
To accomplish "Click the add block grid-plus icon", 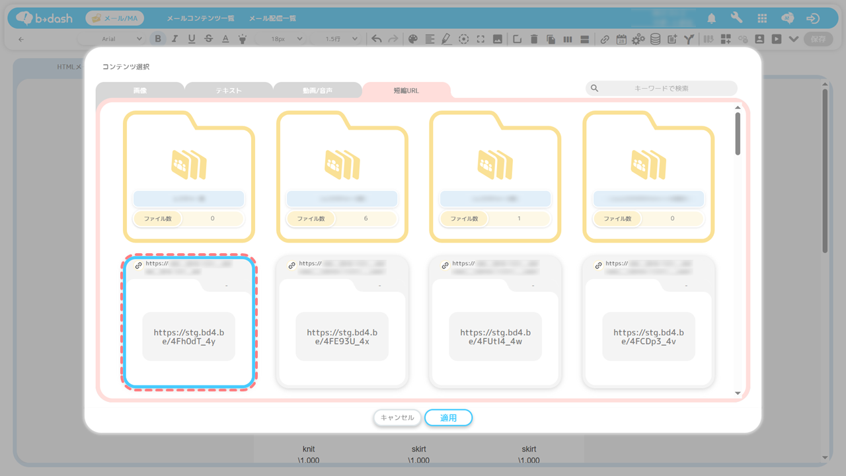I will (726, 39).
